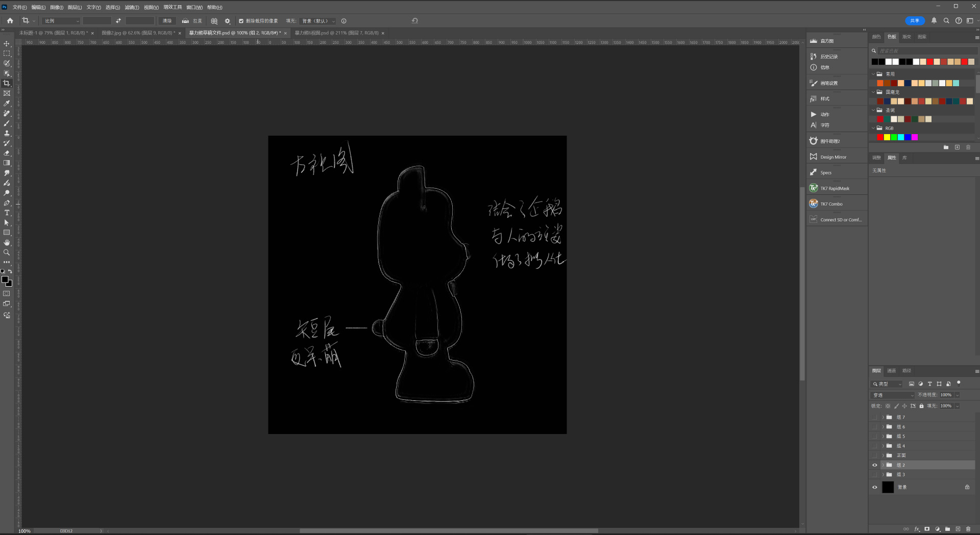Choose the Zoom tool in the toolbar
Viewport: 980px width, 535px height.
coord(7,252)
